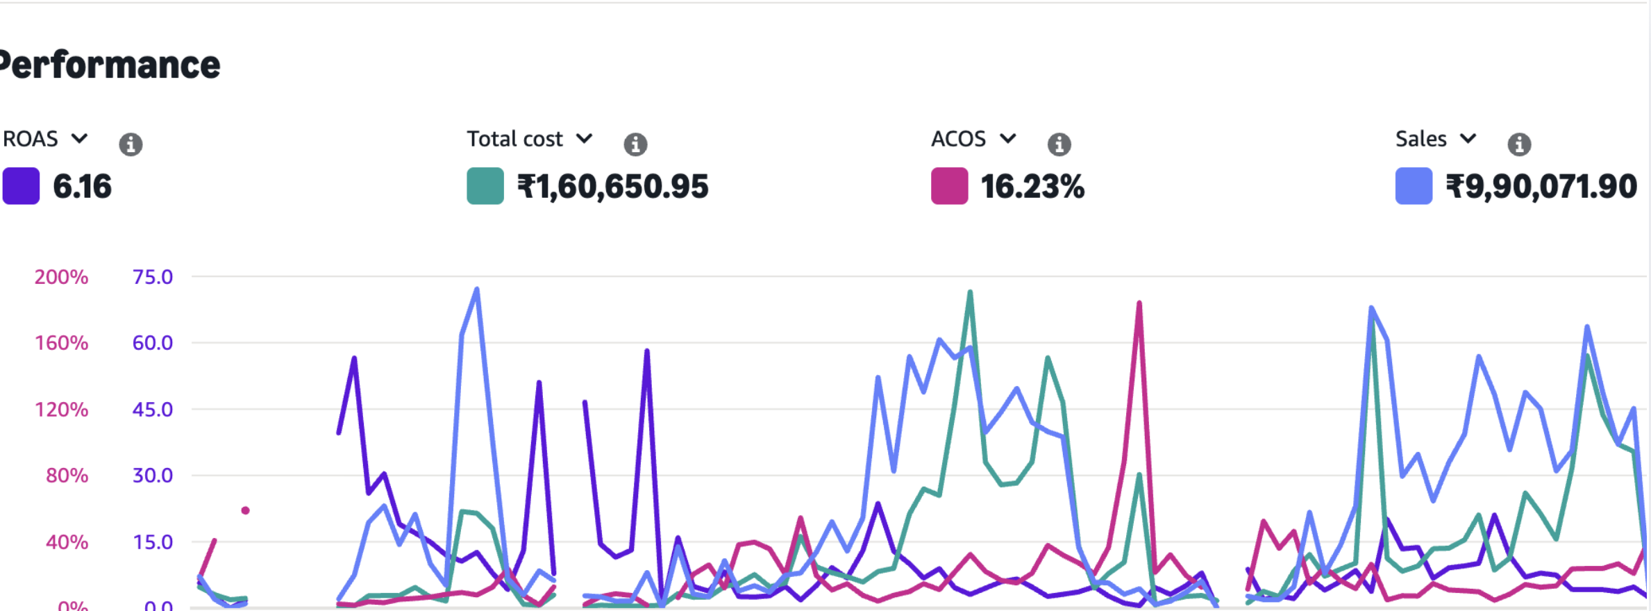The height and width of the screenshot is (611, 1651).
Task: Open the info icon next to Sales
Action: (x=1519, y=144)
